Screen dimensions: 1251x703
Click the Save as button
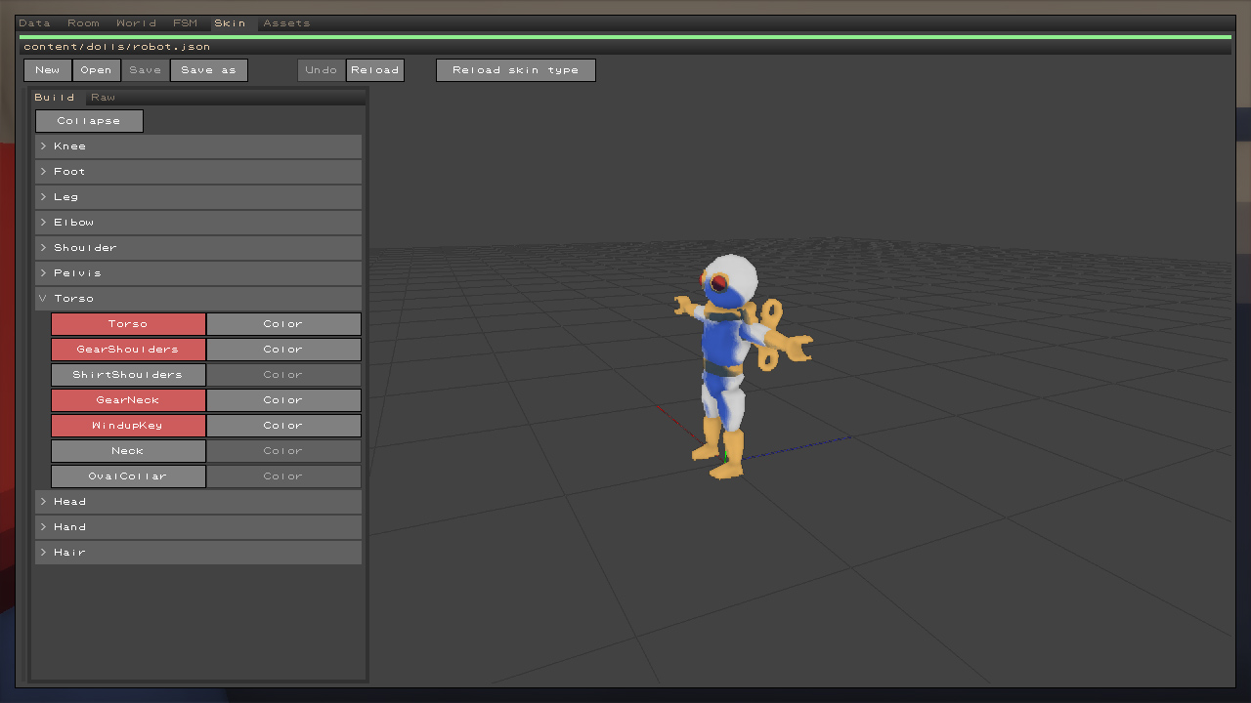click(x=209, y=70)
